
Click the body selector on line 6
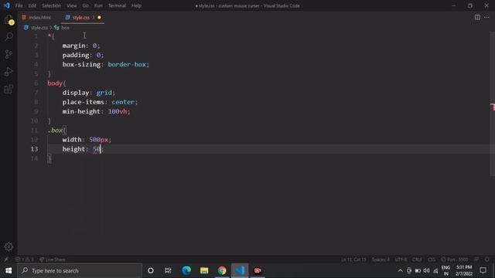(x=55, y=83)
